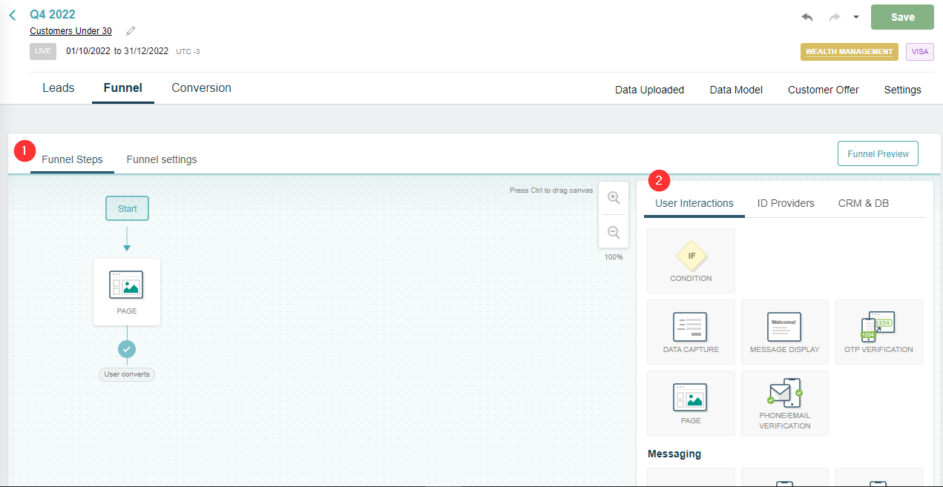Select the Page component in palette

coord(691,403)
